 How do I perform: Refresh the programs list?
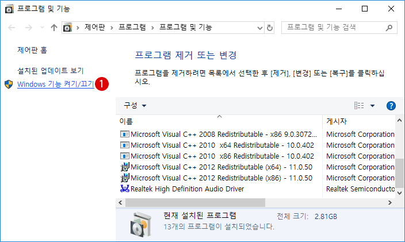(x=269, y=28)
